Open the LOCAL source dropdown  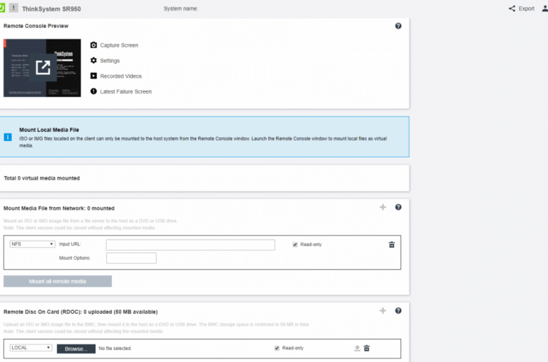click(x=31, y=348)
